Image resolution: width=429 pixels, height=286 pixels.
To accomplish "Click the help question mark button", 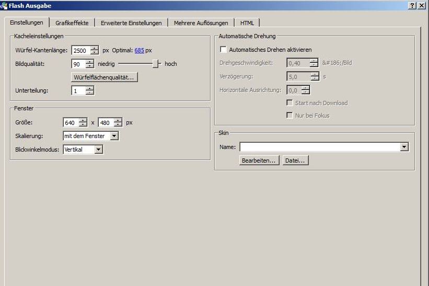I will click(412, 5).
